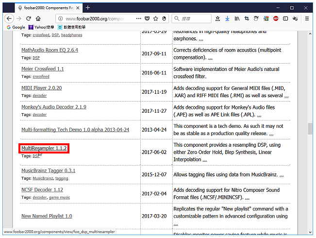Screen dimensions: 316x238
Task: Click the crop screenshot toolbar icon
Action: pos(247,18)
